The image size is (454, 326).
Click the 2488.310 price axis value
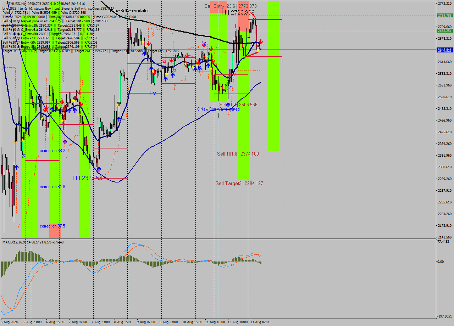[445, 108]
